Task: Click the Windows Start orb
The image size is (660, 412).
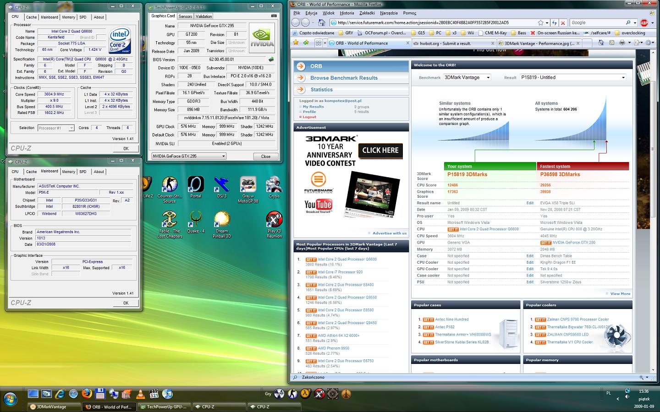Action: pos(10,398)
